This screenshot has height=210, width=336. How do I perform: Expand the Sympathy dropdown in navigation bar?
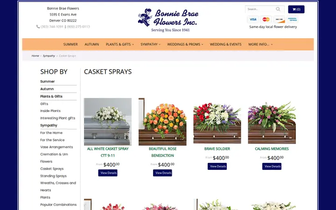(150, 44)
